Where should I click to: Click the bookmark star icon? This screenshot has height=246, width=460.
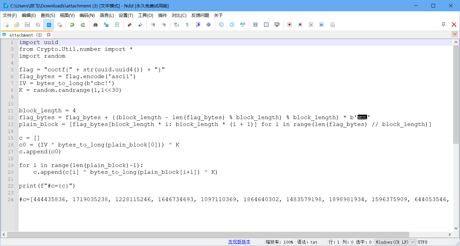117,25
